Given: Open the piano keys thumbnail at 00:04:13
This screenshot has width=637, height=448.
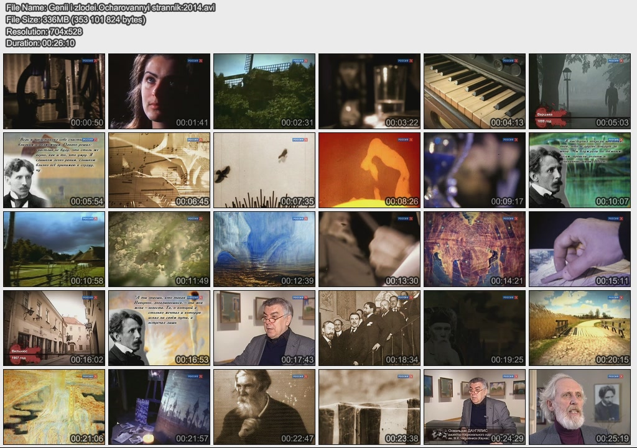Looking at the screenshot, I should coord(475,91).
